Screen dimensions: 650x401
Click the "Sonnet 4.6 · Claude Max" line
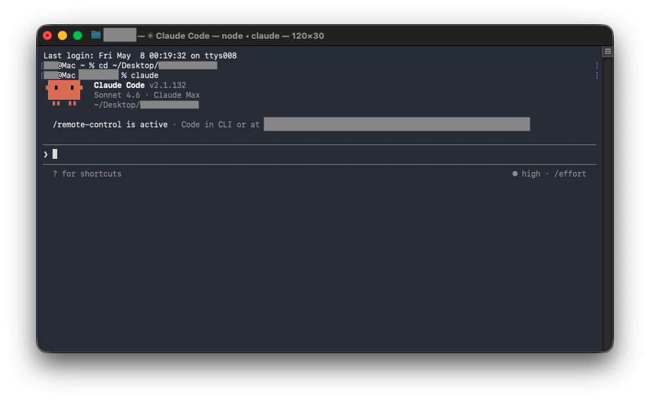pyautogui.click(x=147, y=95)
